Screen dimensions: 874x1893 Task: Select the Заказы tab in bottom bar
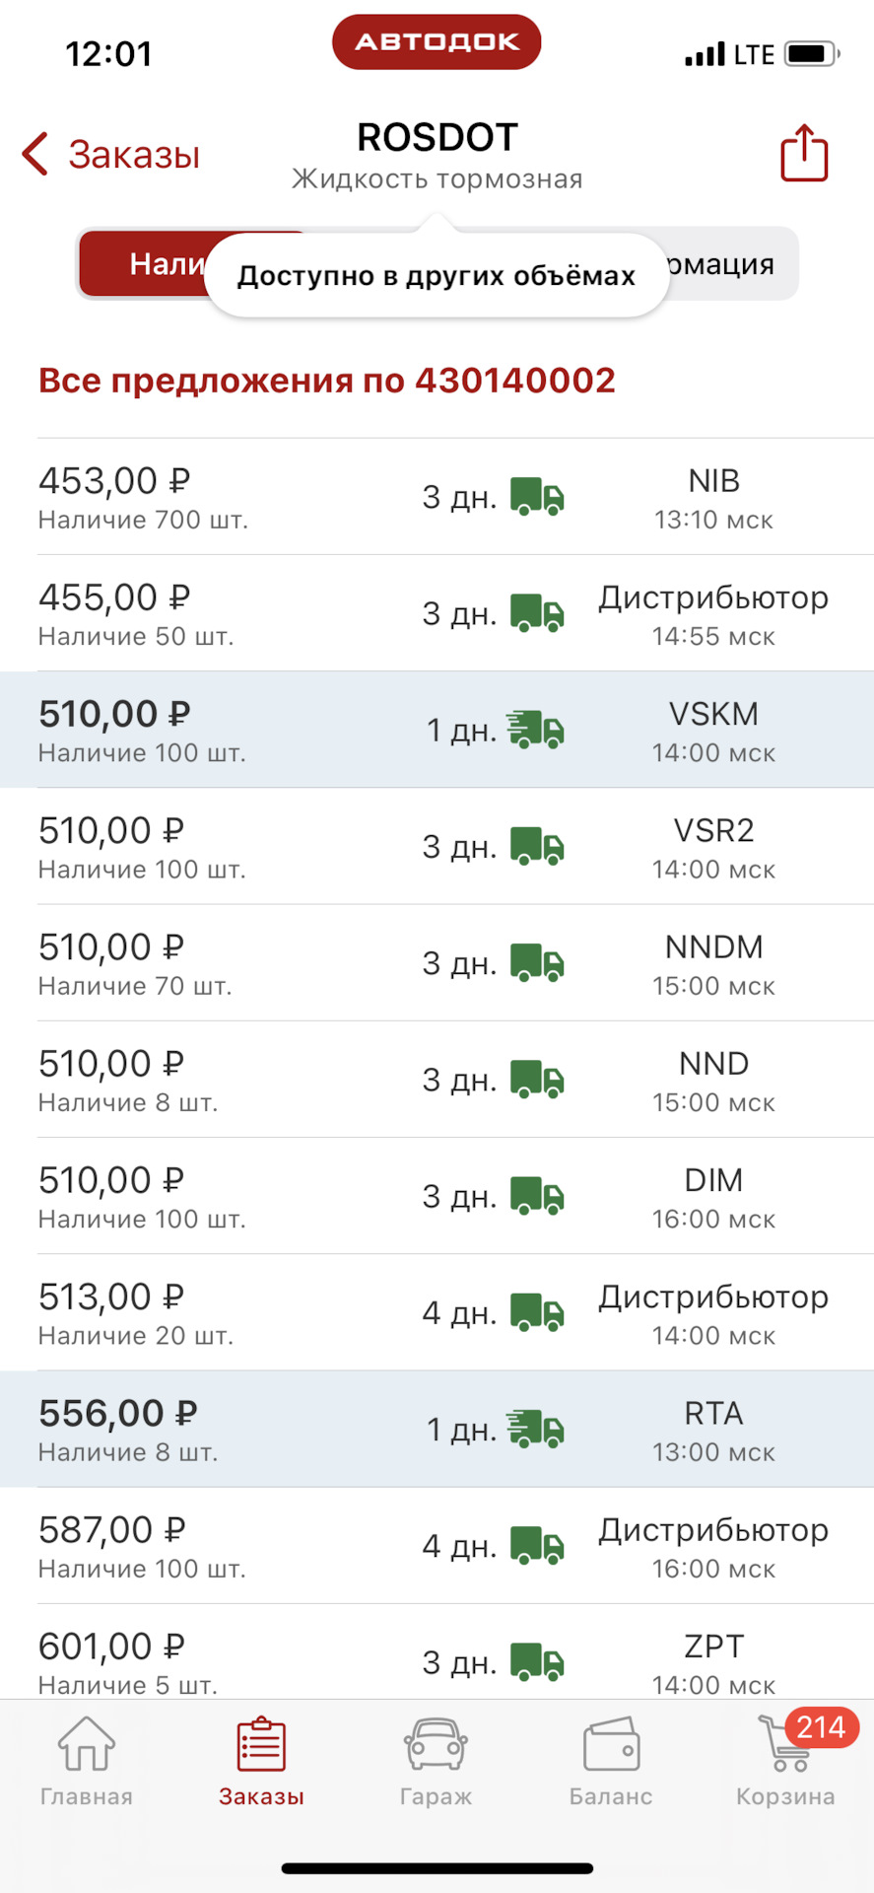point(261,1762)
